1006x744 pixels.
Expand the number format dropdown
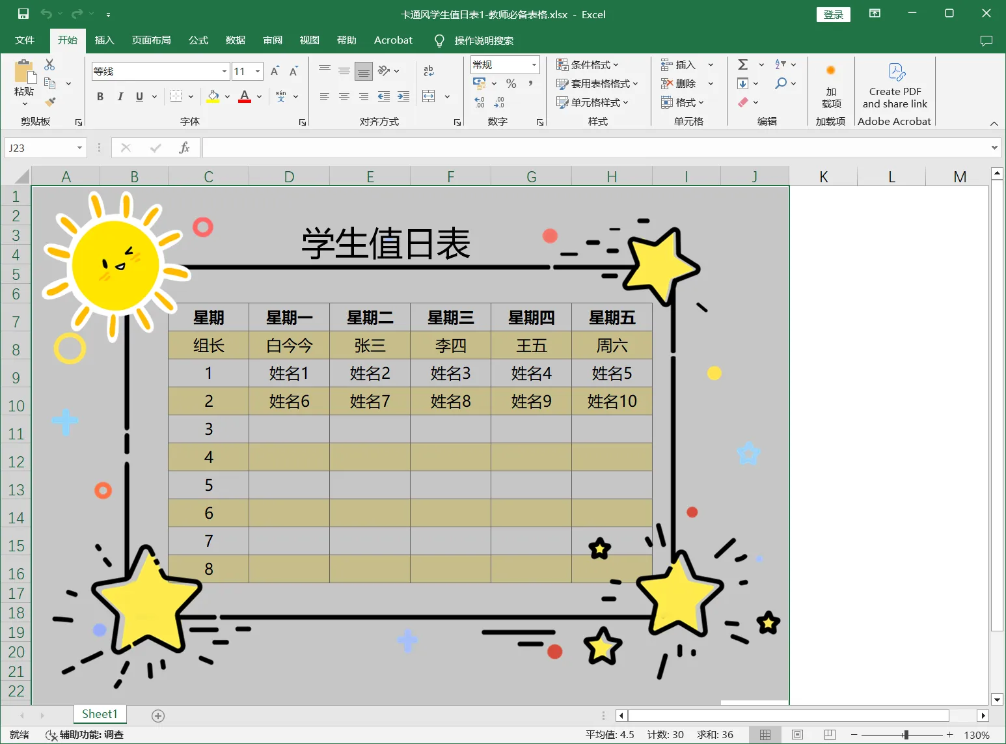[x=534, y=64]
